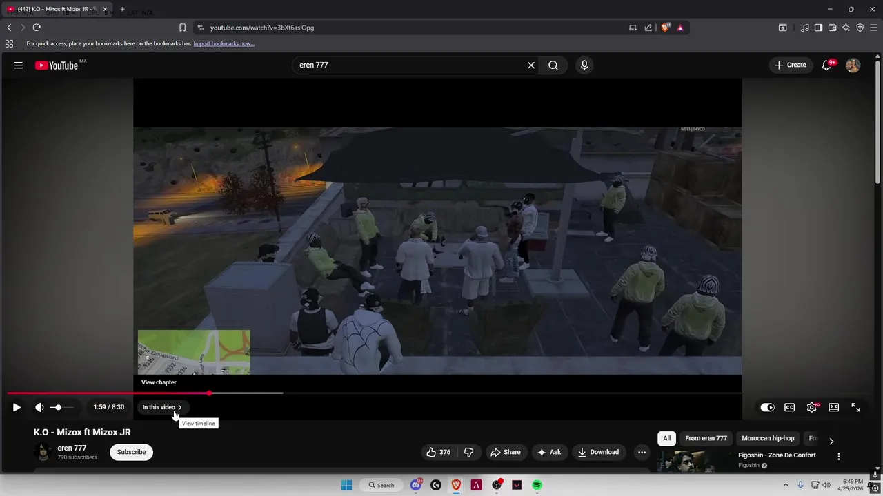Open the In this video timeline chip
883x496 pixels.
[x=162, y=407]
